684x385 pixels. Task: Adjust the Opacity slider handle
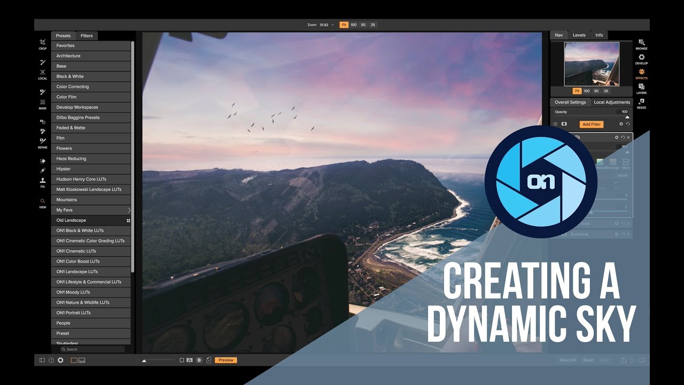pos(627,117)
